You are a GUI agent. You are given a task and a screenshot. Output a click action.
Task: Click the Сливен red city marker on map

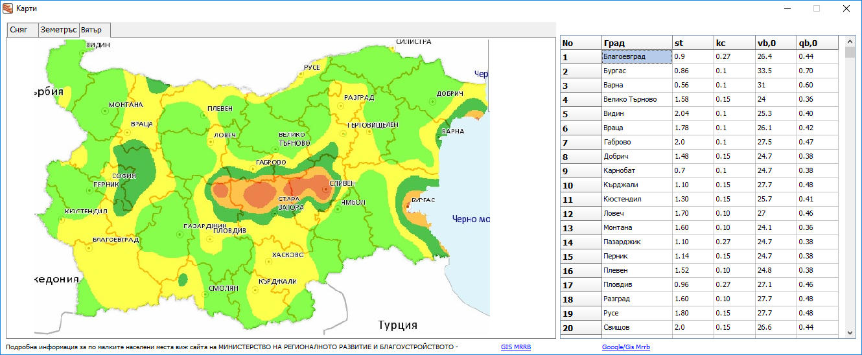tap(325, 189)
